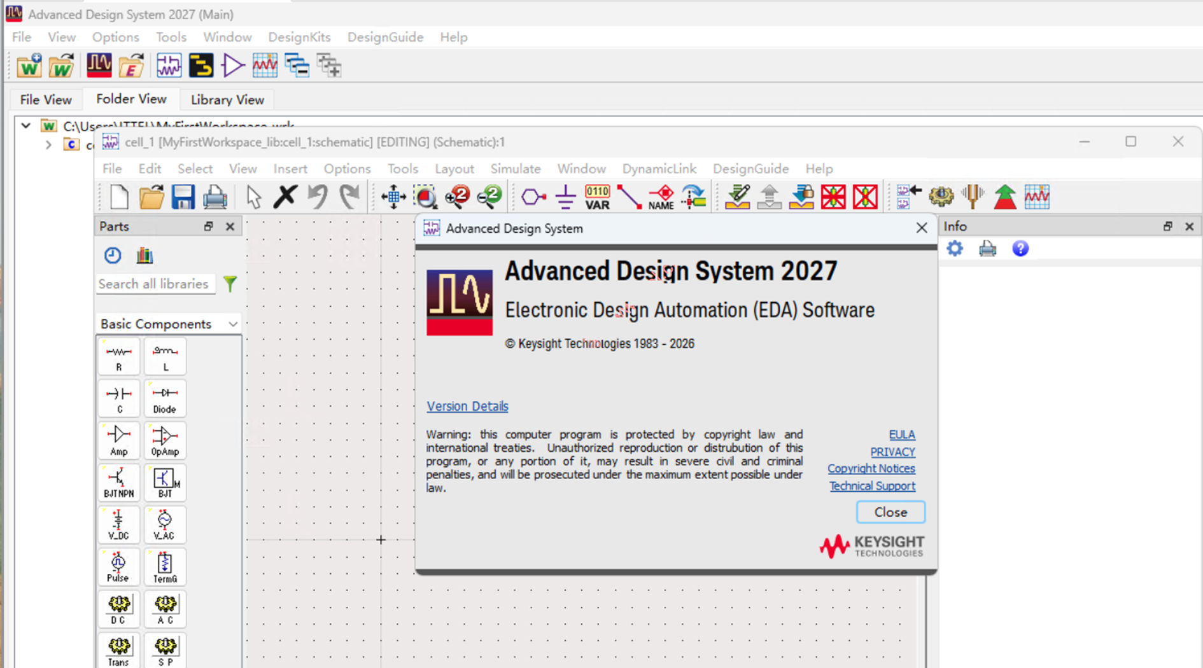Screen dimensions: 1203x668
Task: Switch to File View tab
Action: 46,100
